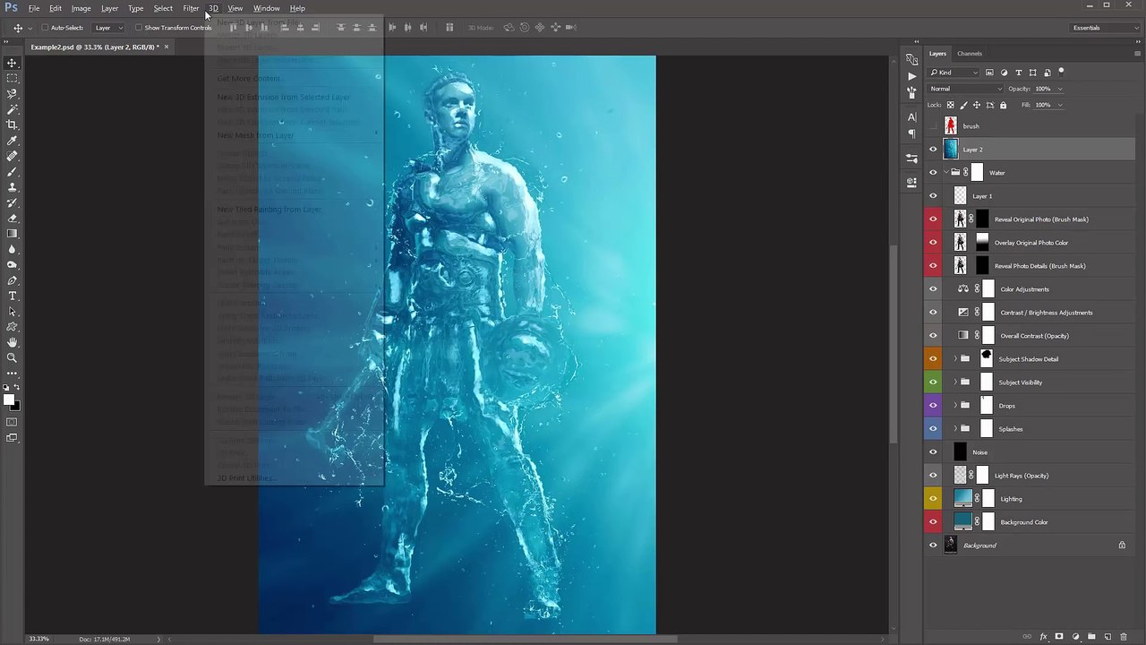Hide the Lighting layer
Image resolution: width=1146 pixels, height=645 pixels.
point(933,499)
